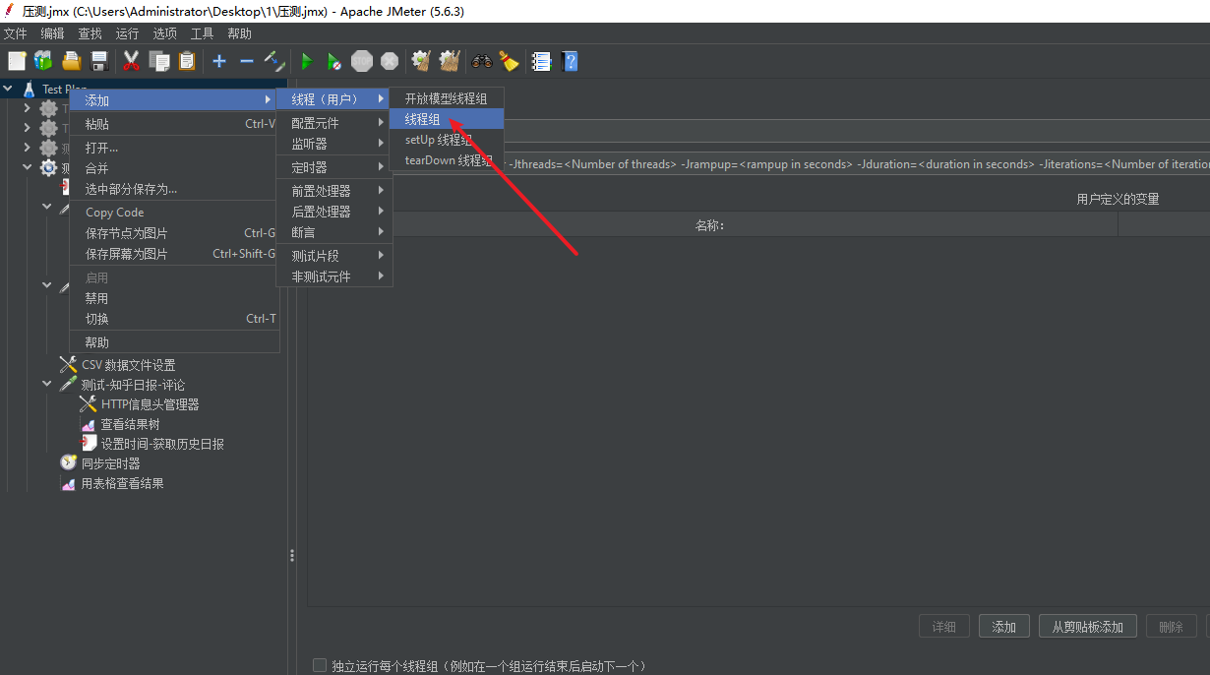
Task: Click the Shutdown round X icon
Action: click(390, 61)
